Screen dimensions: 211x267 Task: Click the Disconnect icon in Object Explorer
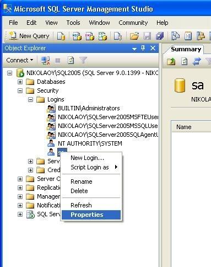(45, 60)
